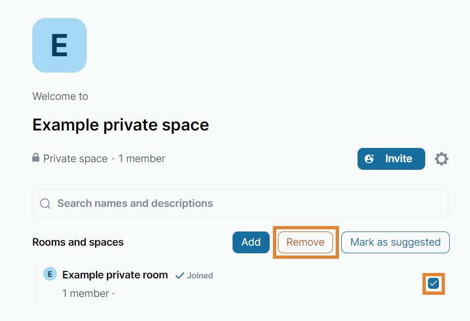The height and width of the screenshot is (321, 470).
Task: Click the Private space label text
Action: (75, 159)
